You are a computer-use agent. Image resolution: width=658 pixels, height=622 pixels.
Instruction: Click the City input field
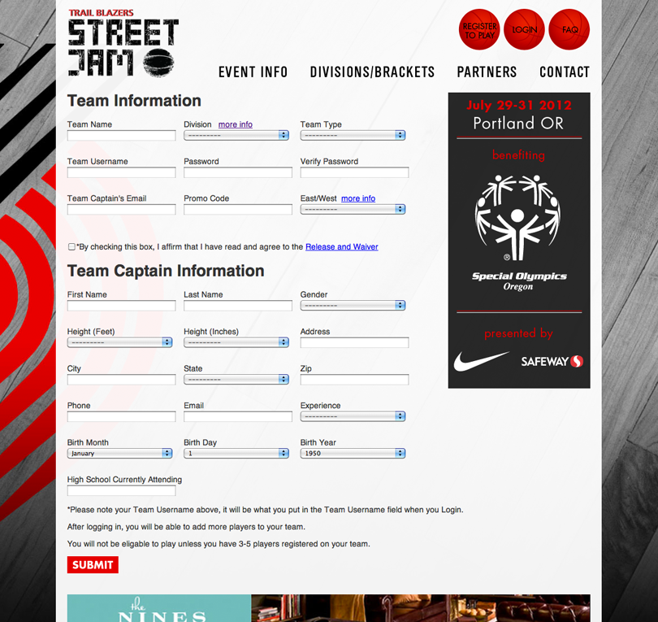[121, 379]
